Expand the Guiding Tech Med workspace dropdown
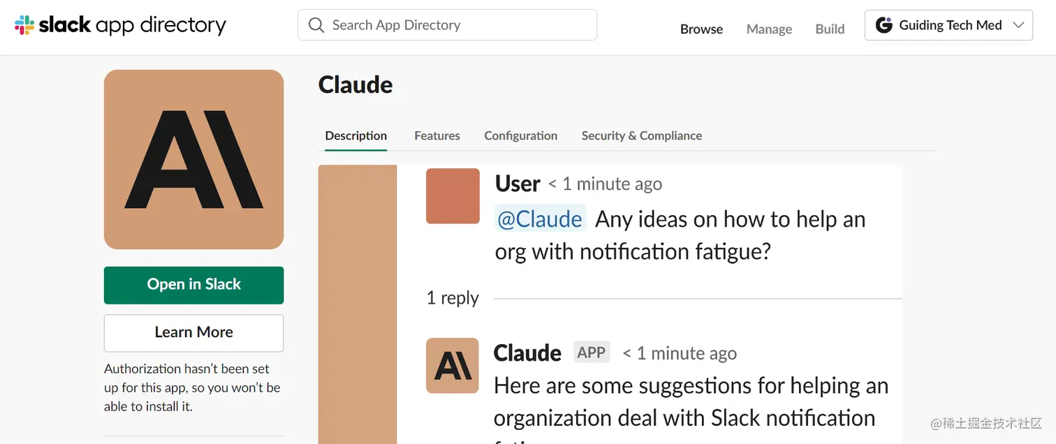The height and width of the screenshot is (444, 1056). pyautogui.click(x=948, y=25)
